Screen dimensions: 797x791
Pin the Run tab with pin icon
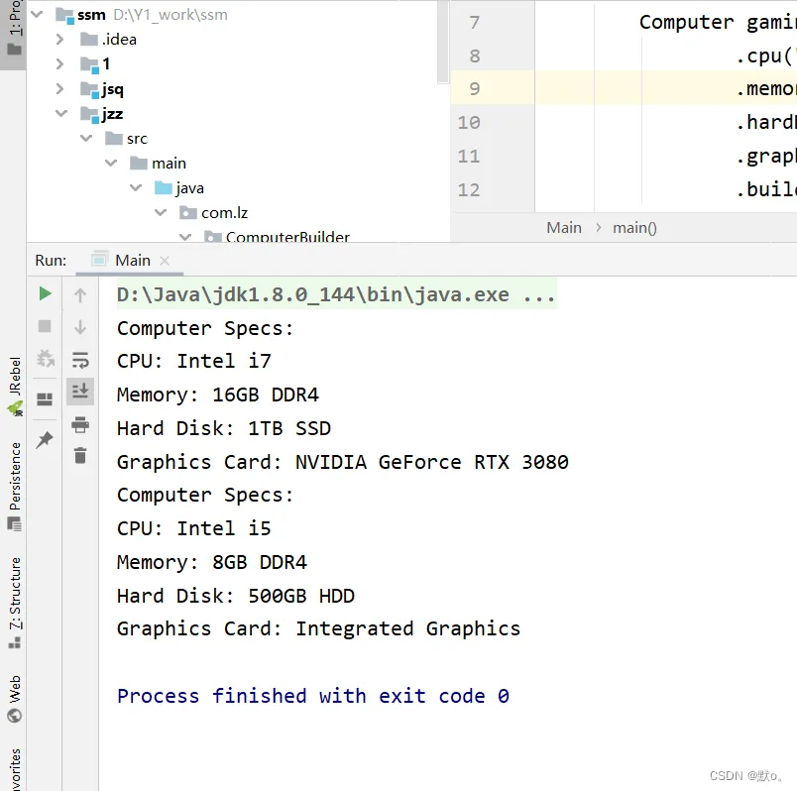tap(45, 440)
